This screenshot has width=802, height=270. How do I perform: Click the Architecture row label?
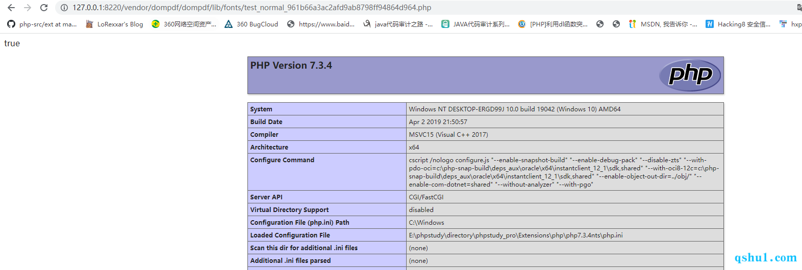point(269,147)
